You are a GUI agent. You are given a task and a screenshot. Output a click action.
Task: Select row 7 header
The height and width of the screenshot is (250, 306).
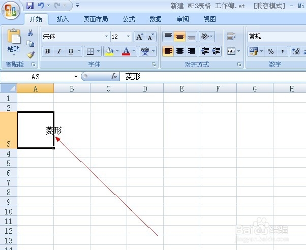click(9, 182)
